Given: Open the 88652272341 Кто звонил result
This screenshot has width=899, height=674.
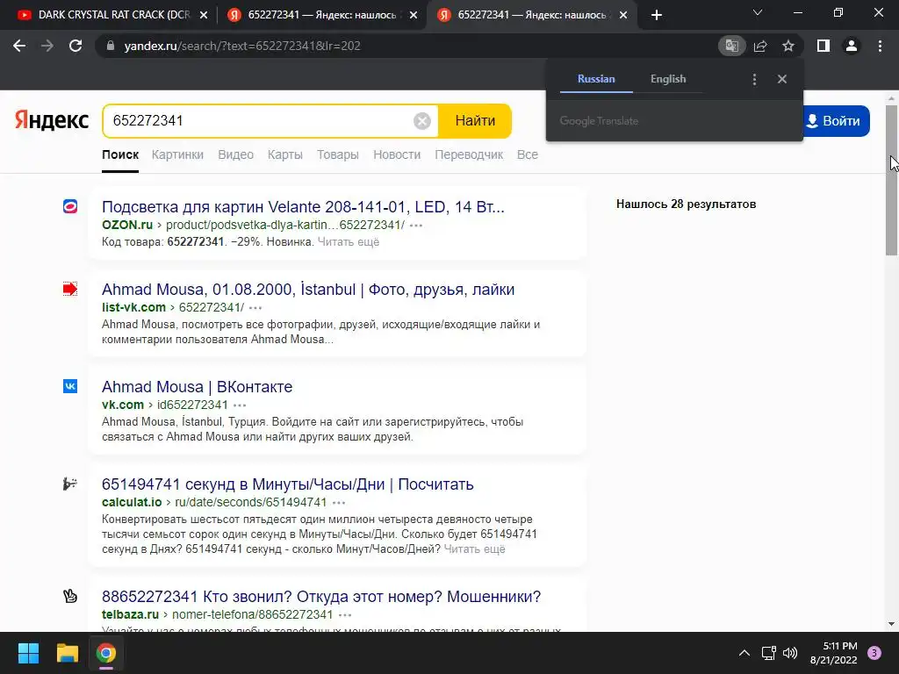Looking at the screenshot, I should coord(321,597).
